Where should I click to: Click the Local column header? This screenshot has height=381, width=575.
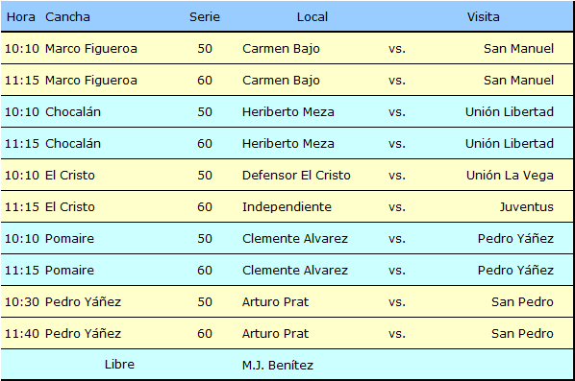[312, 17]
